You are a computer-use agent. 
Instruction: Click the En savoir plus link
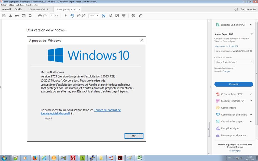coord(235,151)
